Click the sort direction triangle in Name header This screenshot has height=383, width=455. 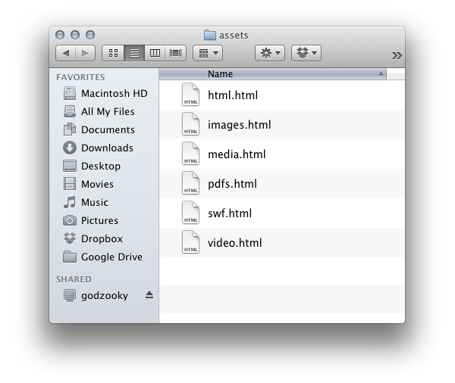[x=381, y=74]
